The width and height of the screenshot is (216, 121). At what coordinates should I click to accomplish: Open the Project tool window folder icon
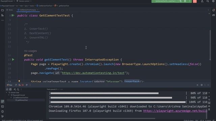click(x=2, y=10)
